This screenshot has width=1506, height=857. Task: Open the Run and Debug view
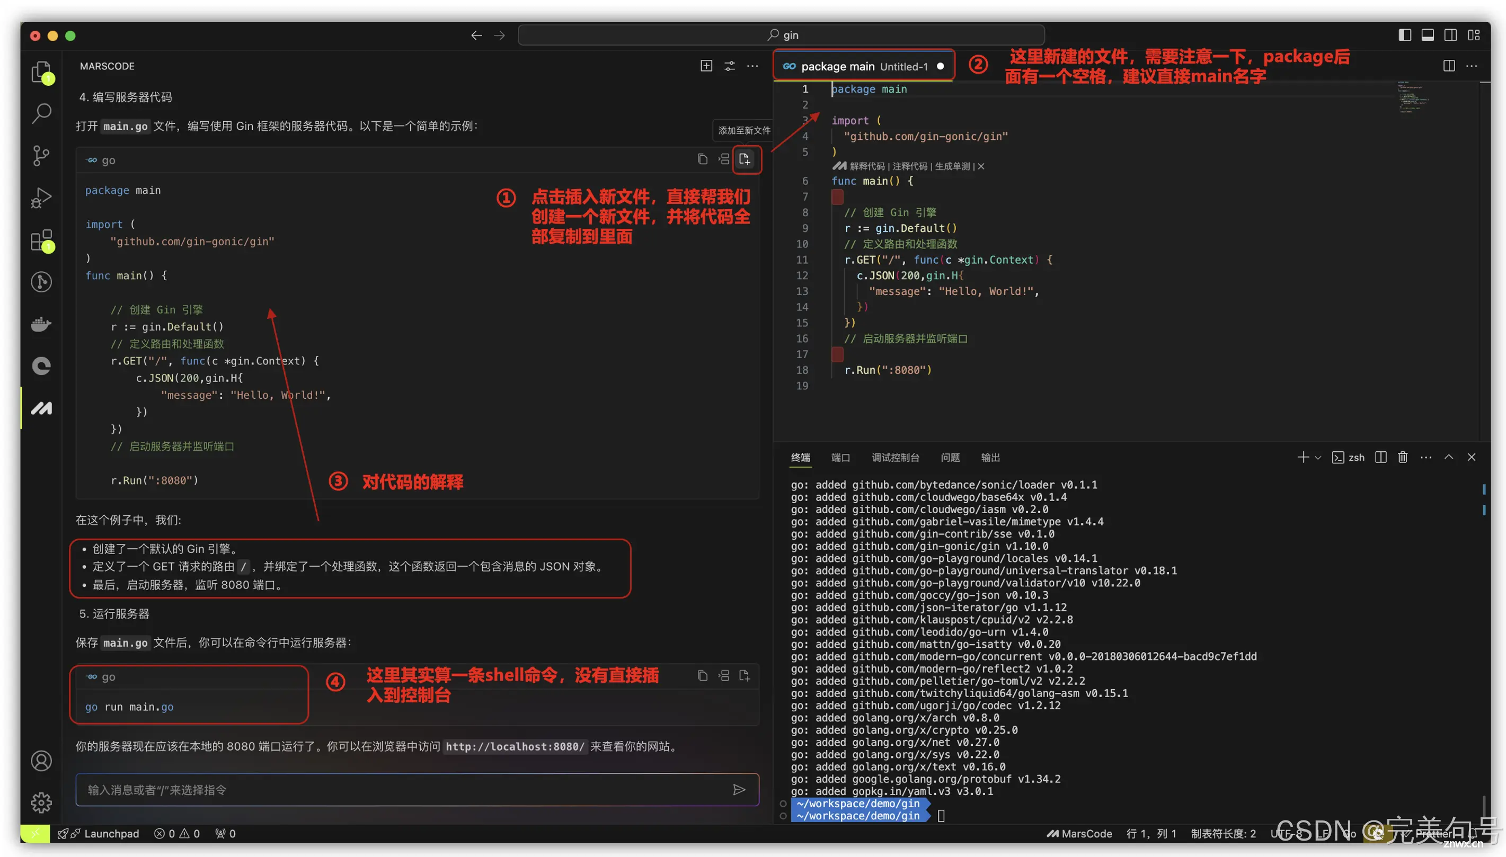41,198
